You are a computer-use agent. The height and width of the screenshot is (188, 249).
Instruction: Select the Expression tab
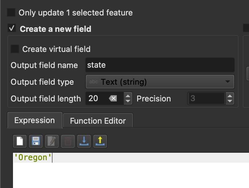[x=35, y=120]
